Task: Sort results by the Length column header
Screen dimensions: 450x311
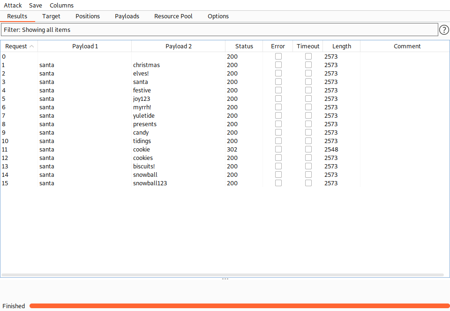Action: click(341, 46)
